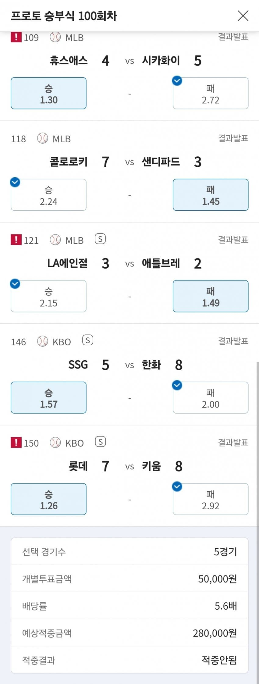This screenshot has width=259, height=684.
Task: Select 승 1.26 for 롯데
Action: coord(48,499)
